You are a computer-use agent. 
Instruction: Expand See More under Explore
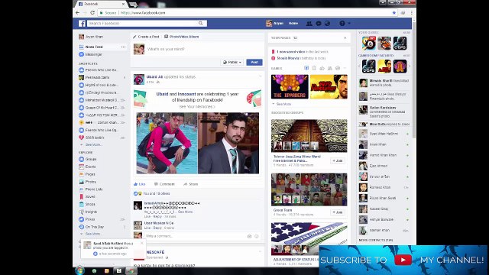pyautogui.click(x=92, y=234)
